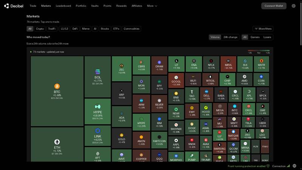Go to the Trade page
Viewport: 302px width, 170px height.
(x=33, y=6)
